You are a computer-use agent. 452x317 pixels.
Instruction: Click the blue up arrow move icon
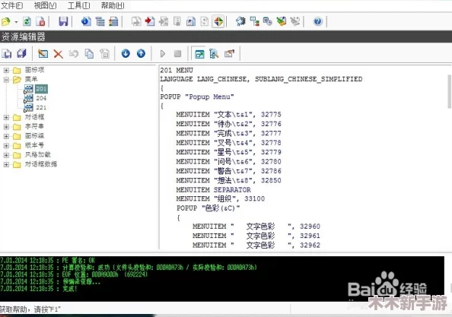tap(141, 53)
